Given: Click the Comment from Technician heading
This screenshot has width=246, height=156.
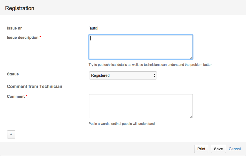Looking at the screenshot, I should pos(35,86).
